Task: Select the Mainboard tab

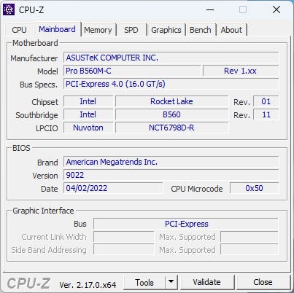Action: click(x=57, y=29)
